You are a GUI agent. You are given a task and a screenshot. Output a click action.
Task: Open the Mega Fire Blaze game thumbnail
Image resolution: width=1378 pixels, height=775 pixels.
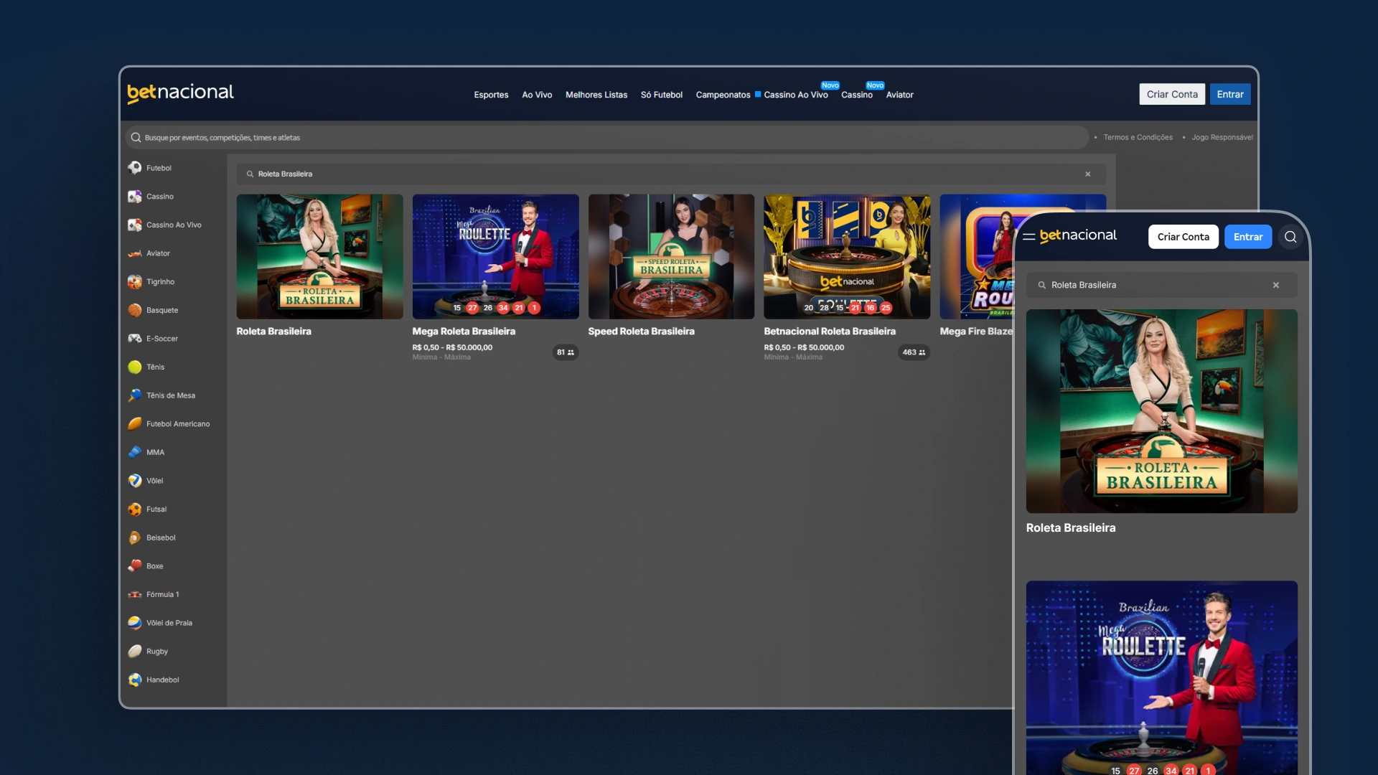click(x=977, y=257)
